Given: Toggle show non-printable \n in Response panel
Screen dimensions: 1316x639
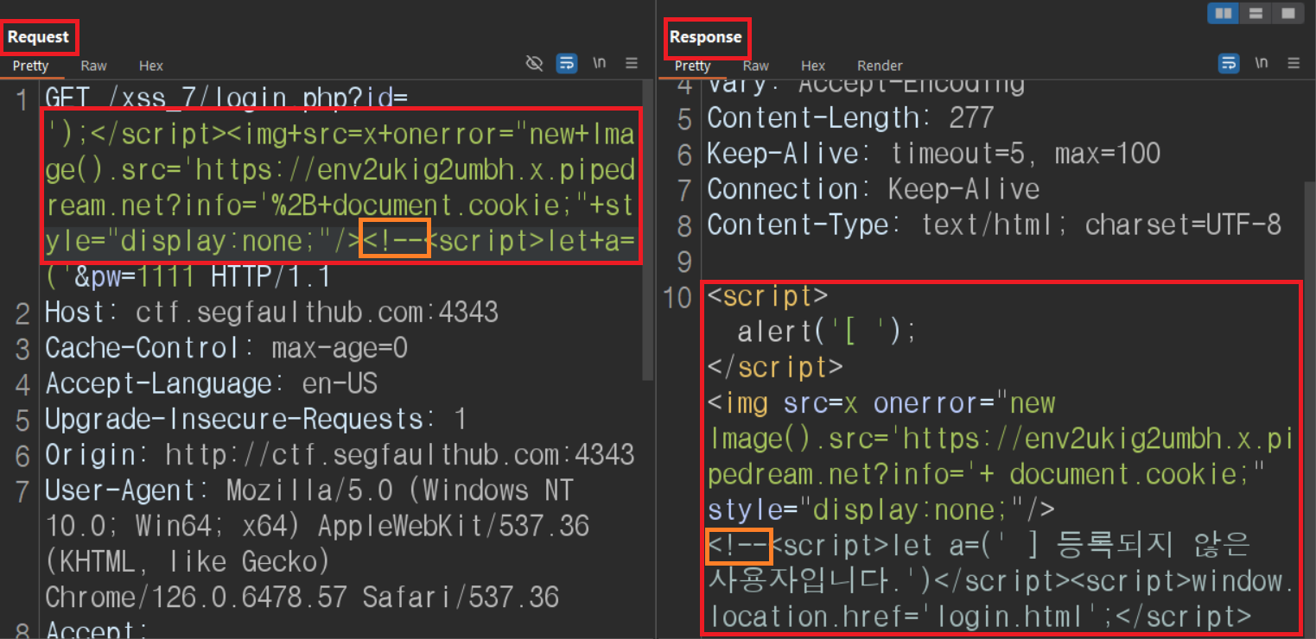Looking at the screenshot, I should [1262, 63].
